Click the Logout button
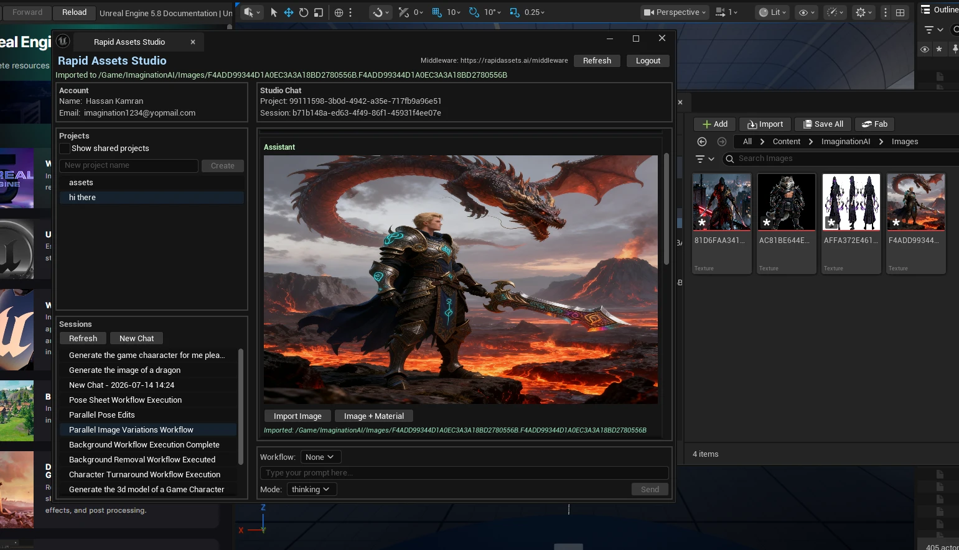This screenshot has width=959, height=550. (648, 61)
